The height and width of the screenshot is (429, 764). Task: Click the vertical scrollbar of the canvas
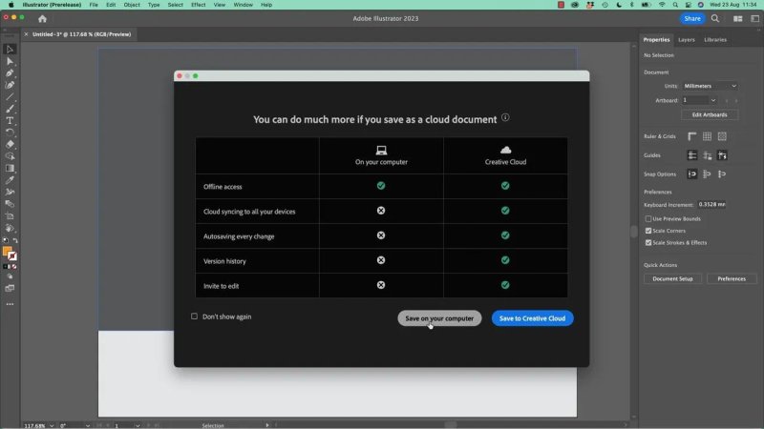(633, 231)
